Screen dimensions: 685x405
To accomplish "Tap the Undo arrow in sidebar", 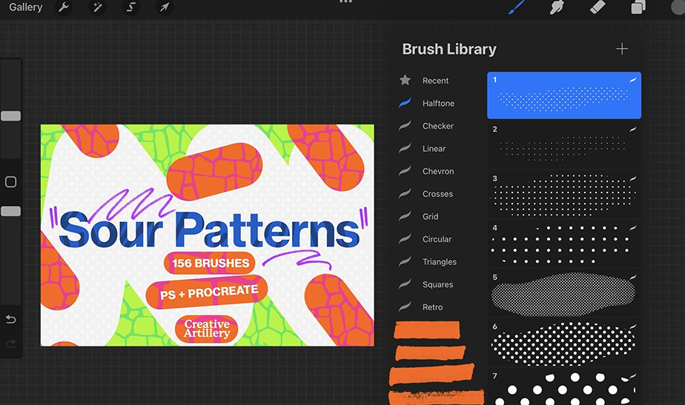I will [11, 320].
